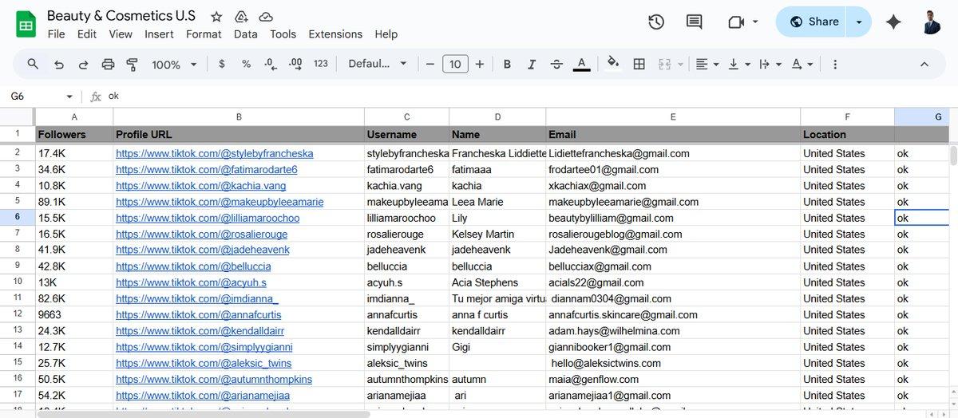Open the fatimarodarte6 TikTok link

pyautogui.click(x=207, y=169)
